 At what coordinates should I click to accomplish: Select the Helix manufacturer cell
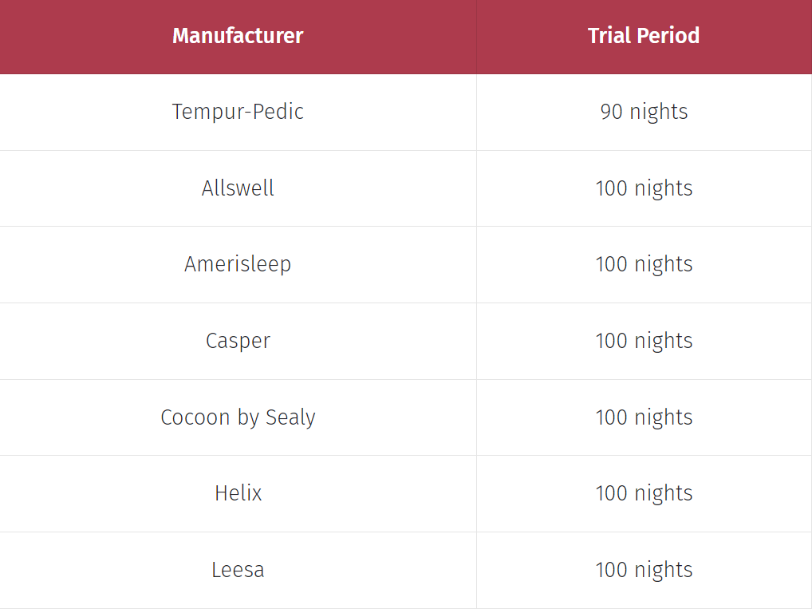coord(238,493)
